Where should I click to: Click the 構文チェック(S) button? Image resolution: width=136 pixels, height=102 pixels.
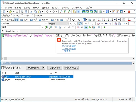pos(34,68)
